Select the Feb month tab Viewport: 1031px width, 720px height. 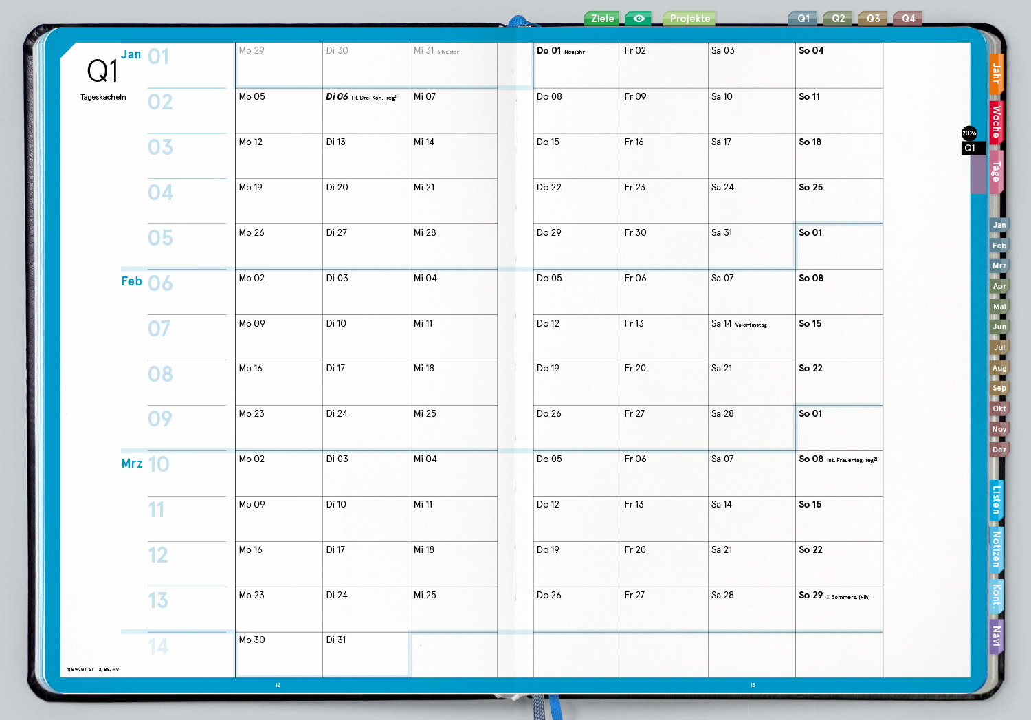coord(999,246)
